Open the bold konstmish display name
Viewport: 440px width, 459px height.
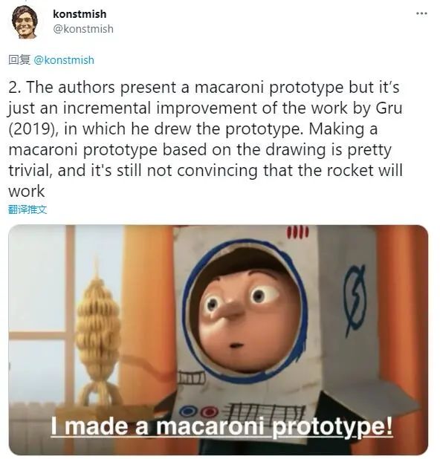pos(80,14)
